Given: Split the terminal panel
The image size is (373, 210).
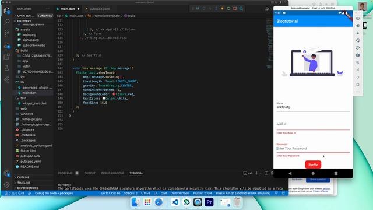Looking at the screenshot, I should (x=266, y=173).
